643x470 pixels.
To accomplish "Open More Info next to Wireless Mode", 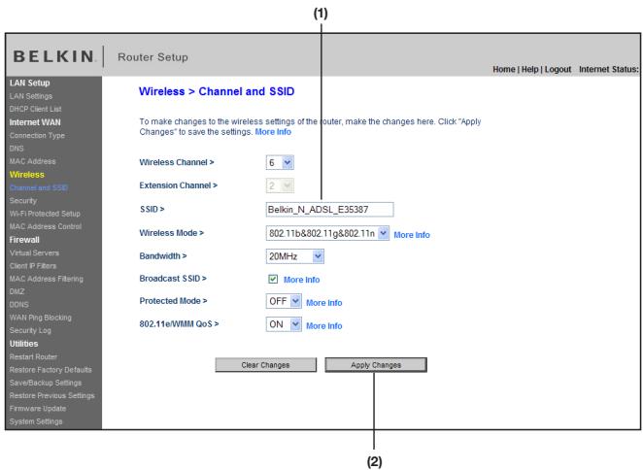I will coord(411,234).
